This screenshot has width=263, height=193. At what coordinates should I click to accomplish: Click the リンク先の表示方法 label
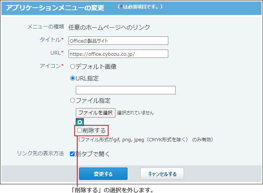click(40, 153)
